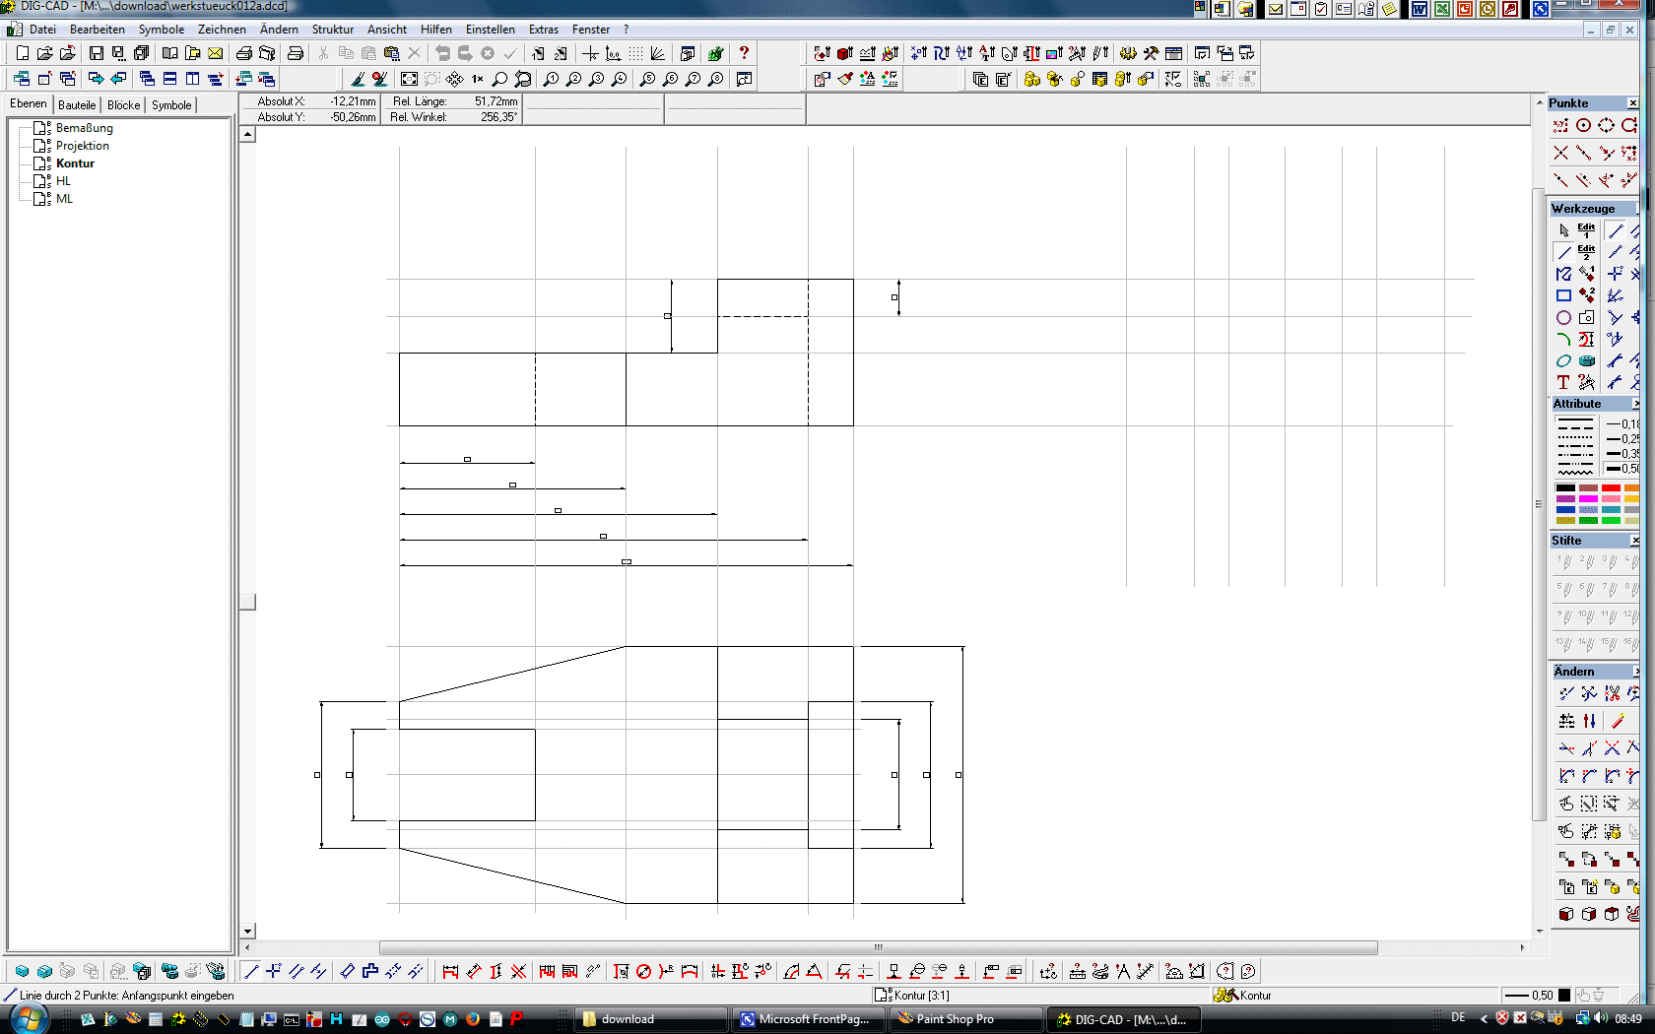Open the Zeichnen menu
1655x1034 pixels.
[x=222, y=30]
